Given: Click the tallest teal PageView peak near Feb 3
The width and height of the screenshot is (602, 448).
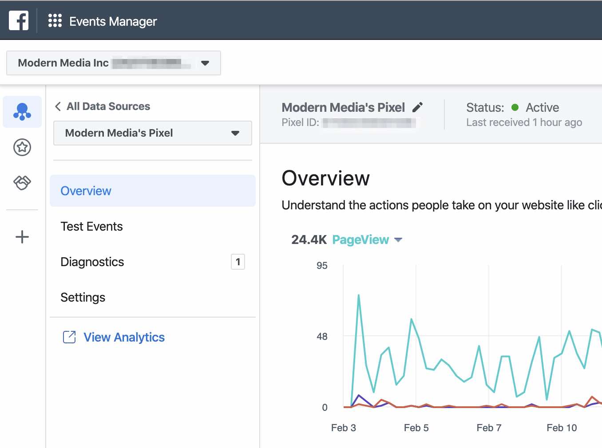Looking at the screenshot, I should pyautogui.click(x=358, y=295).
